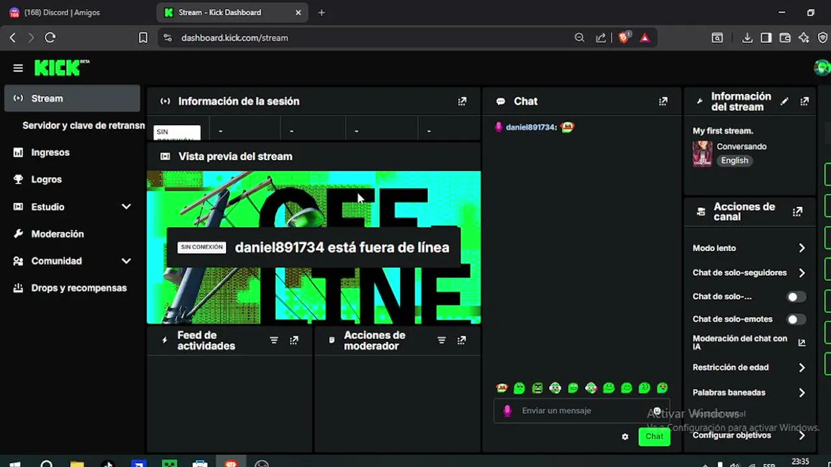The height and width of the screenshot is (467, 831).
Task: Open Feed de actividades filter icon
Action: (x=274, y=340)
